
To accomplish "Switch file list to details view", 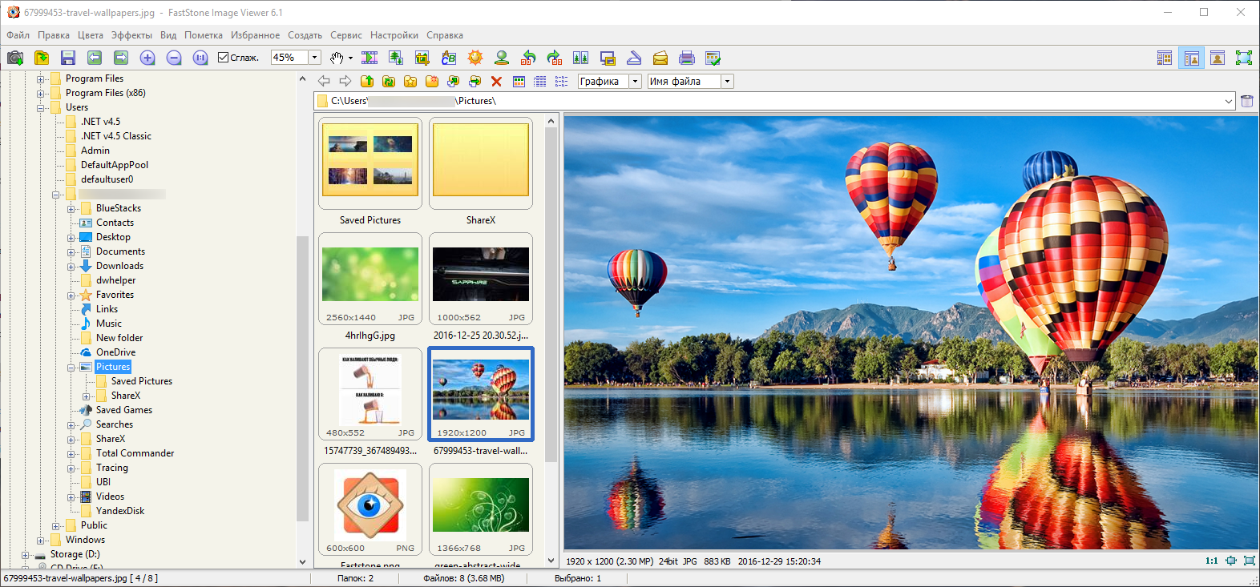I will (x=540, y=81).
